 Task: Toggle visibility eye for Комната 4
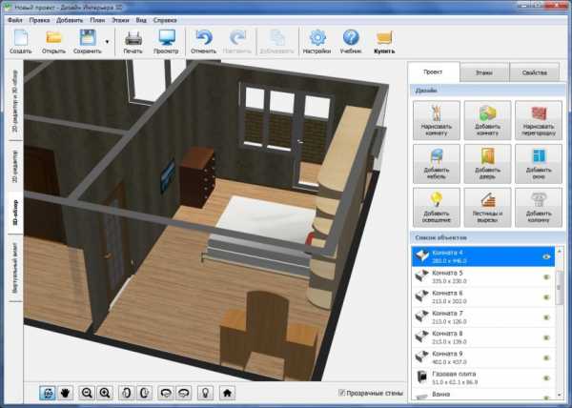click(x=547, y=256)
